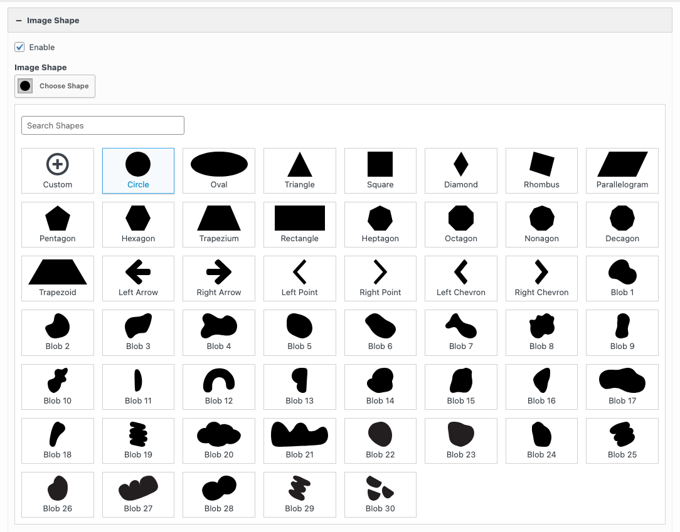
Task: Select the Oval shape
Action: [x=219, y=170]
